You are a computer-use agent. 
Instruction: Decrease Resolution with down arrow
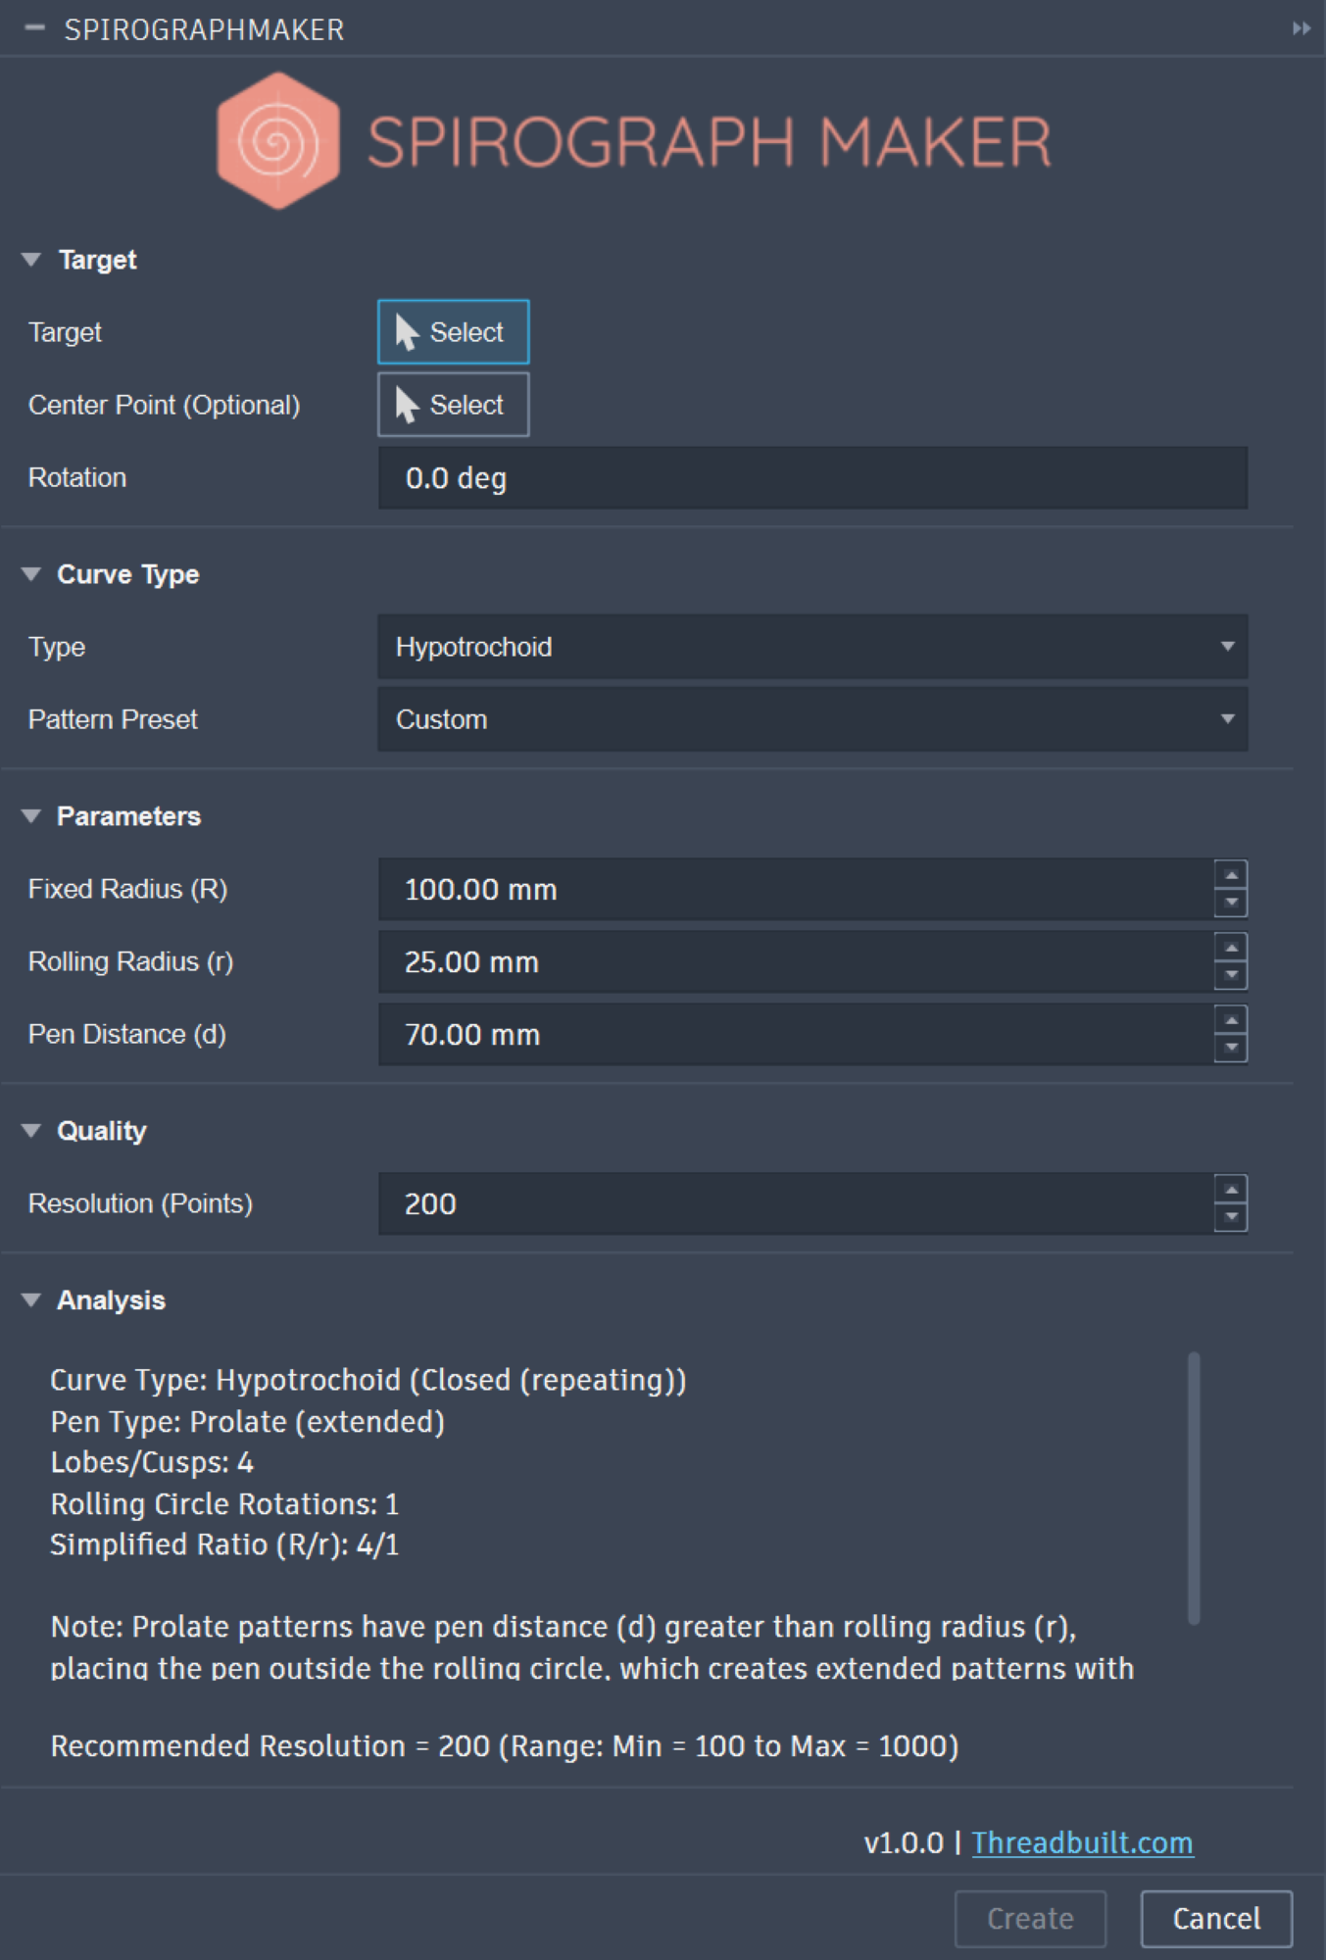[x=1231, y=1217]
